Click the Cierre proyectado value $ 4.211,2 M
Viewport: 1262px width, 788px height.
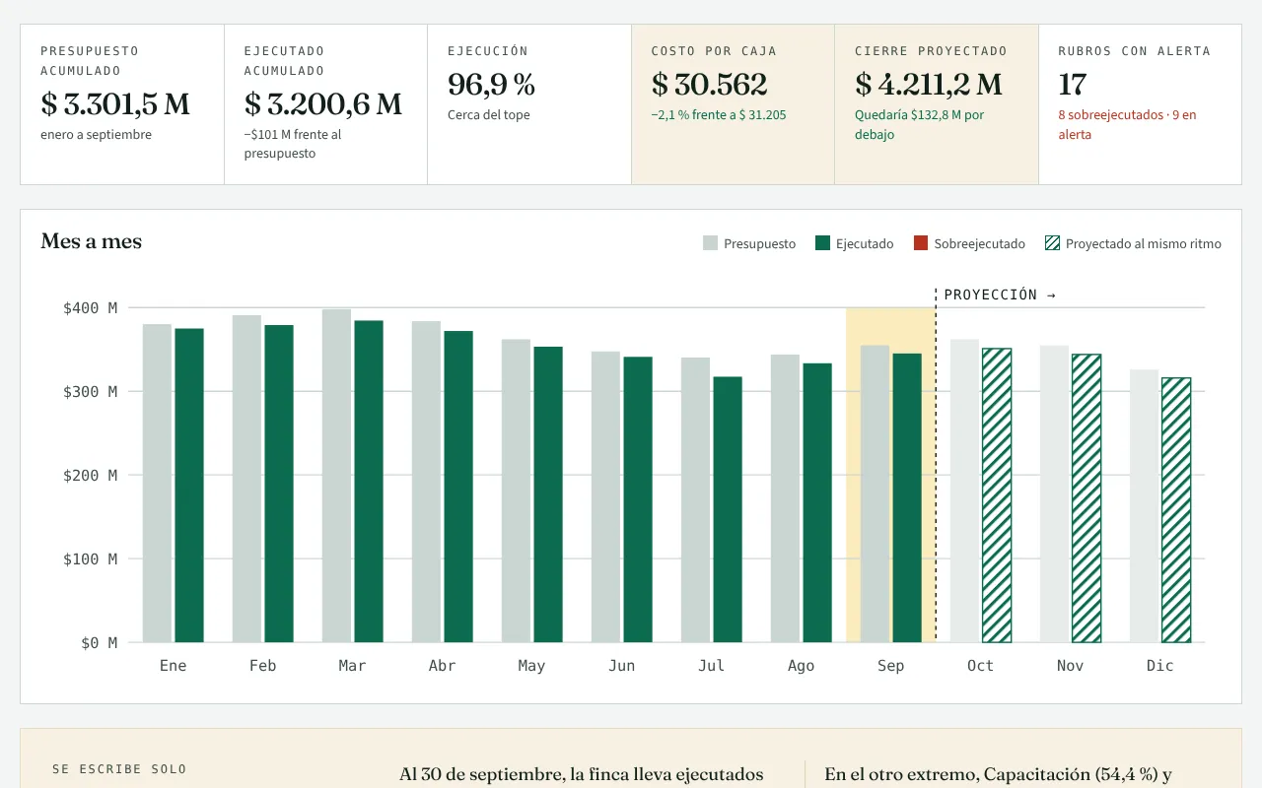pyautogui.click(x=929, y=85)
